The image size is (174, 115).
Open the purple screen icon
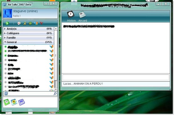(21, 102)
